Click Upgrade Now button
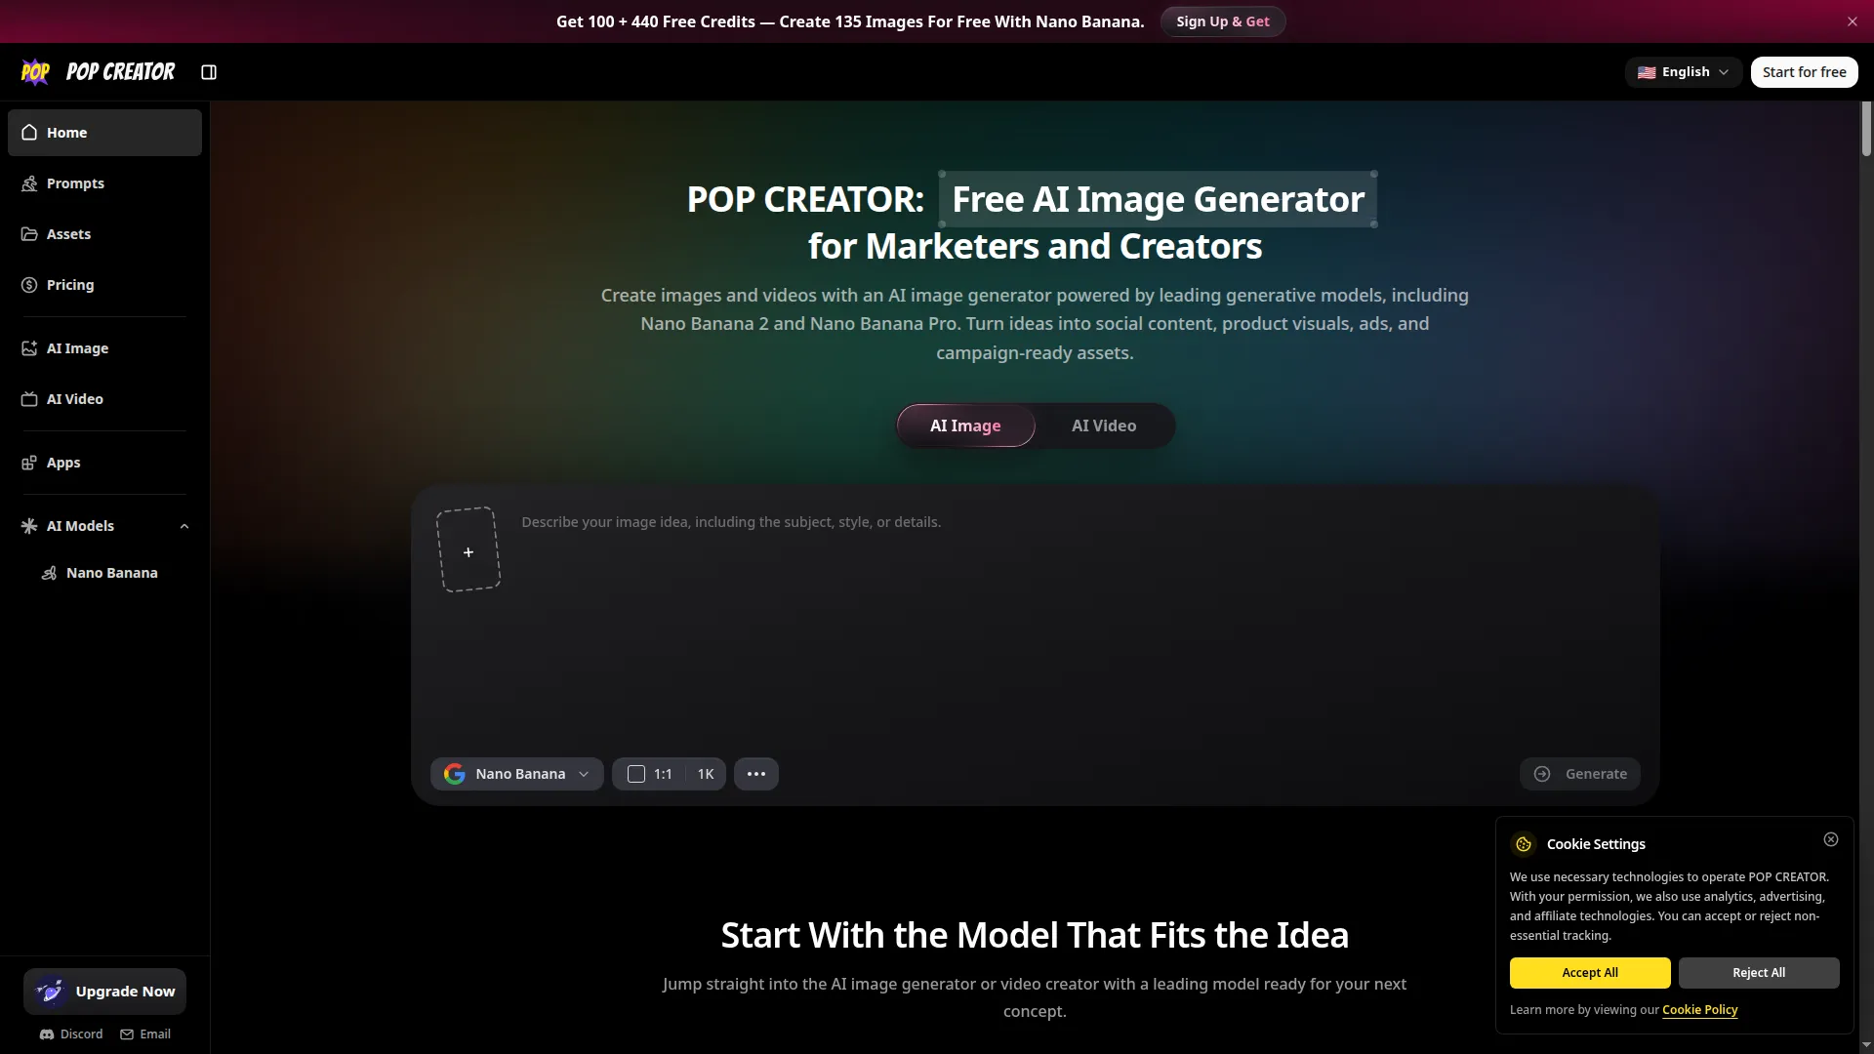 [104, 992]
